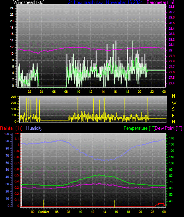Click the Windspeed (kts) axis title
Viewport: 184px width, 217px height.
coord(29,2)
